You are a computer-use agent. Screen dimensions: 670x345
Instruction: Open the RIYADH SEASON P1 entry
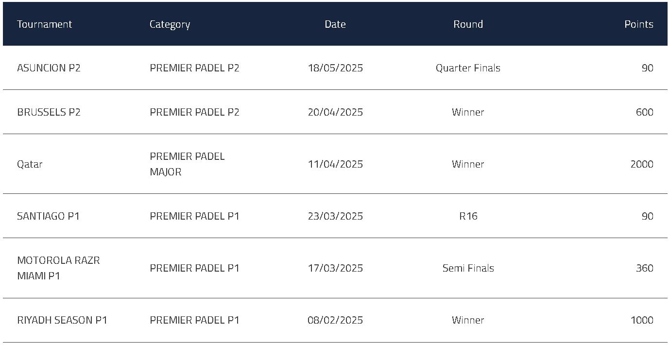pos(62,320)
